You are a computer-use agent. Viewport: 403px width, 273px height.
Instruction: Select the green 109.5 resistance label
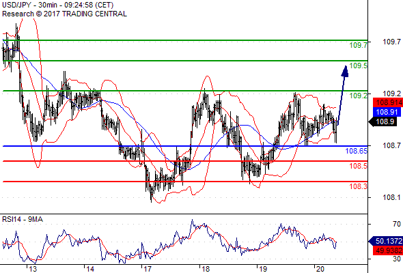pos(358,66)
